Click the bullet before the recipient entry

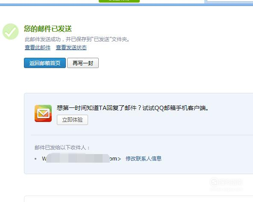35,159
